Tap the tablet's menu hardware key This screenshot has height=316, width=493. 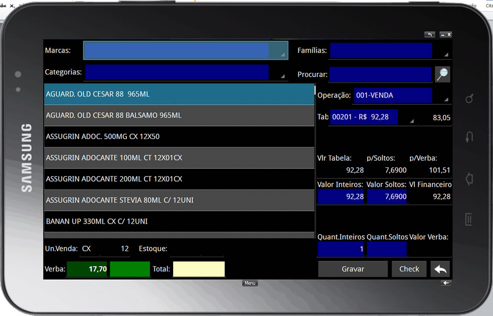pyautogui.click(x=468, y=219)
